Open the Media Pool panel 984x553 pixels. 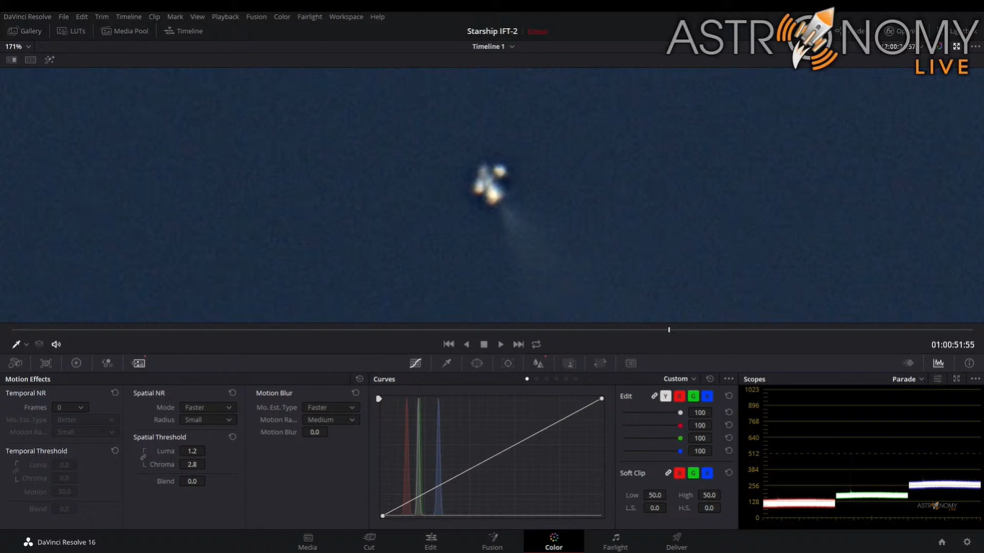125,31
